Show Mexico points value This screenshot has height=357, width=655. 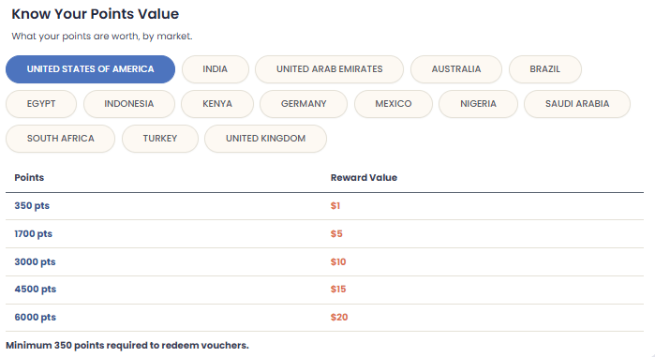click(x=393, y=104)
